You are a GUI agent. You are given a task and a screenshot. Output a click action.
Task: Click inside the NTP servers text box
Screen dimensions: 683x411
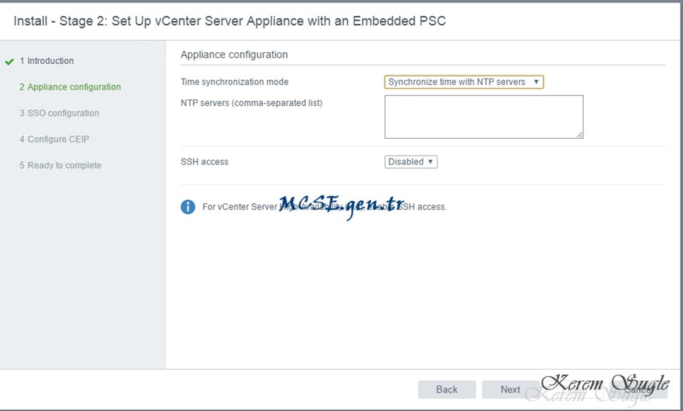(483, 117)
